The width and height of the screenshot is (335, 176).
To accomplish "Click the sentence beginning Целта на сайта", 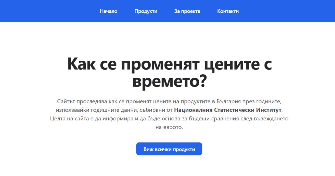I will (x=169, y=118).
